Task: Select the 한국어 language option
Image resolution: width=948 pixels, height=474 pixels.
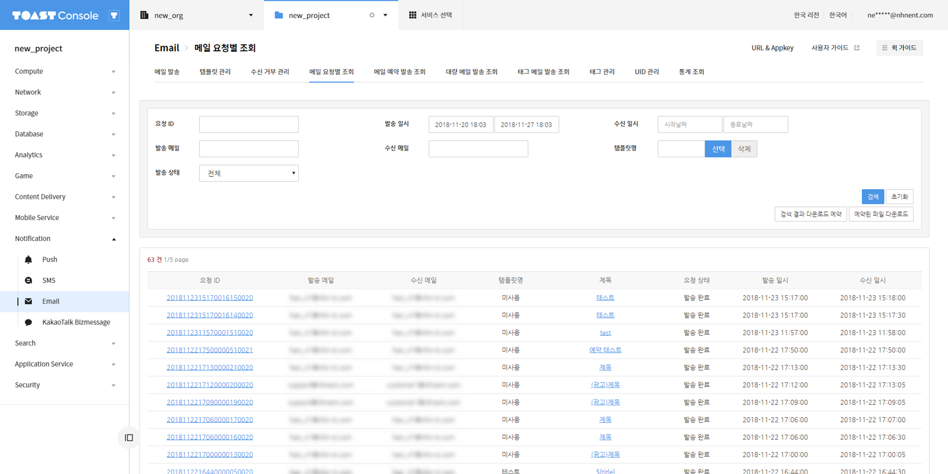Action: [x=838, y=15]
